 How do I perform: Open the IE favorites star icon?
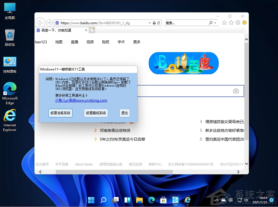231,23
